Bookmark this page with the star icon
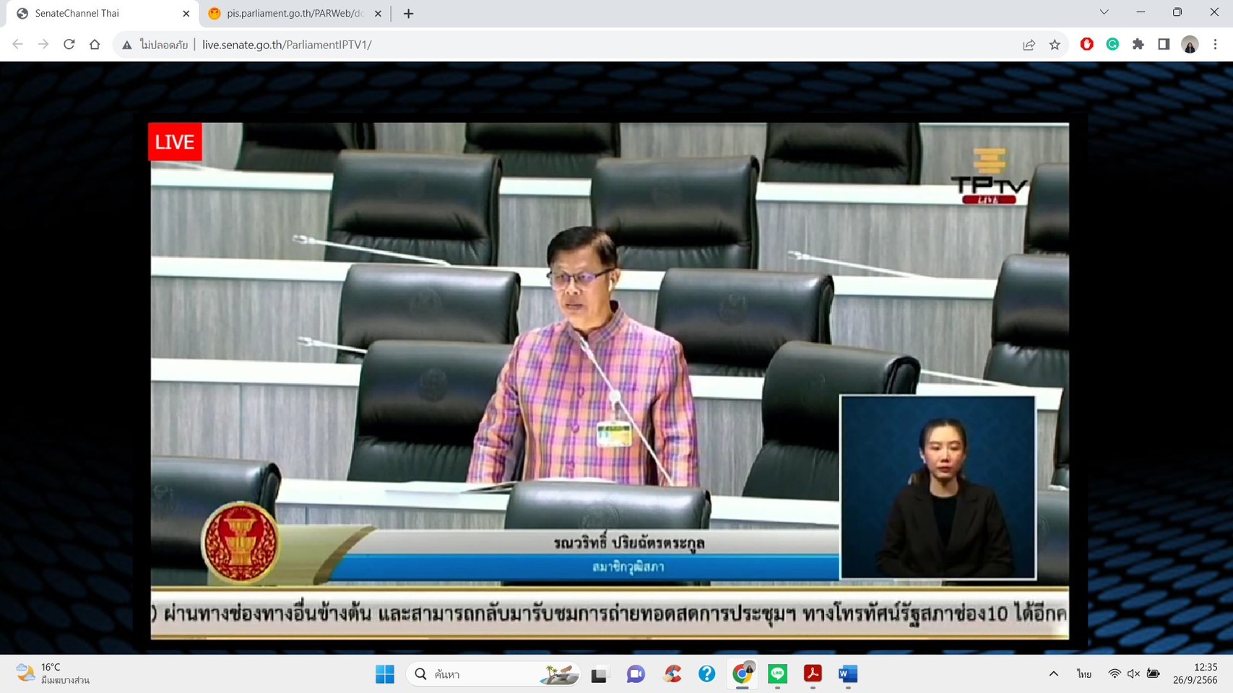The image size is (1233, 693). pyautogui.click(x=1055, y=45)
